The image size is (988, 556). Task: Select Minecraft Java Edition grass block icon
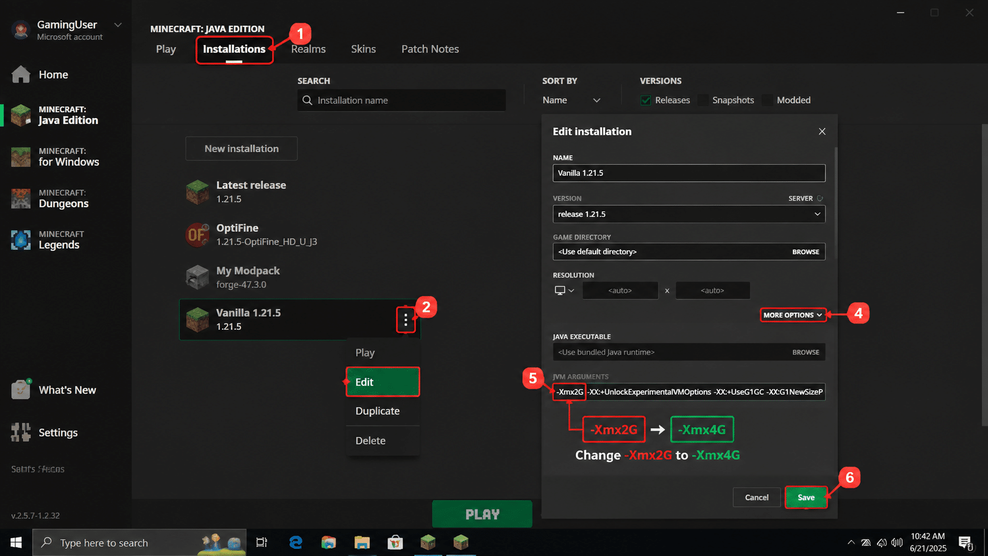click(21, 115)
